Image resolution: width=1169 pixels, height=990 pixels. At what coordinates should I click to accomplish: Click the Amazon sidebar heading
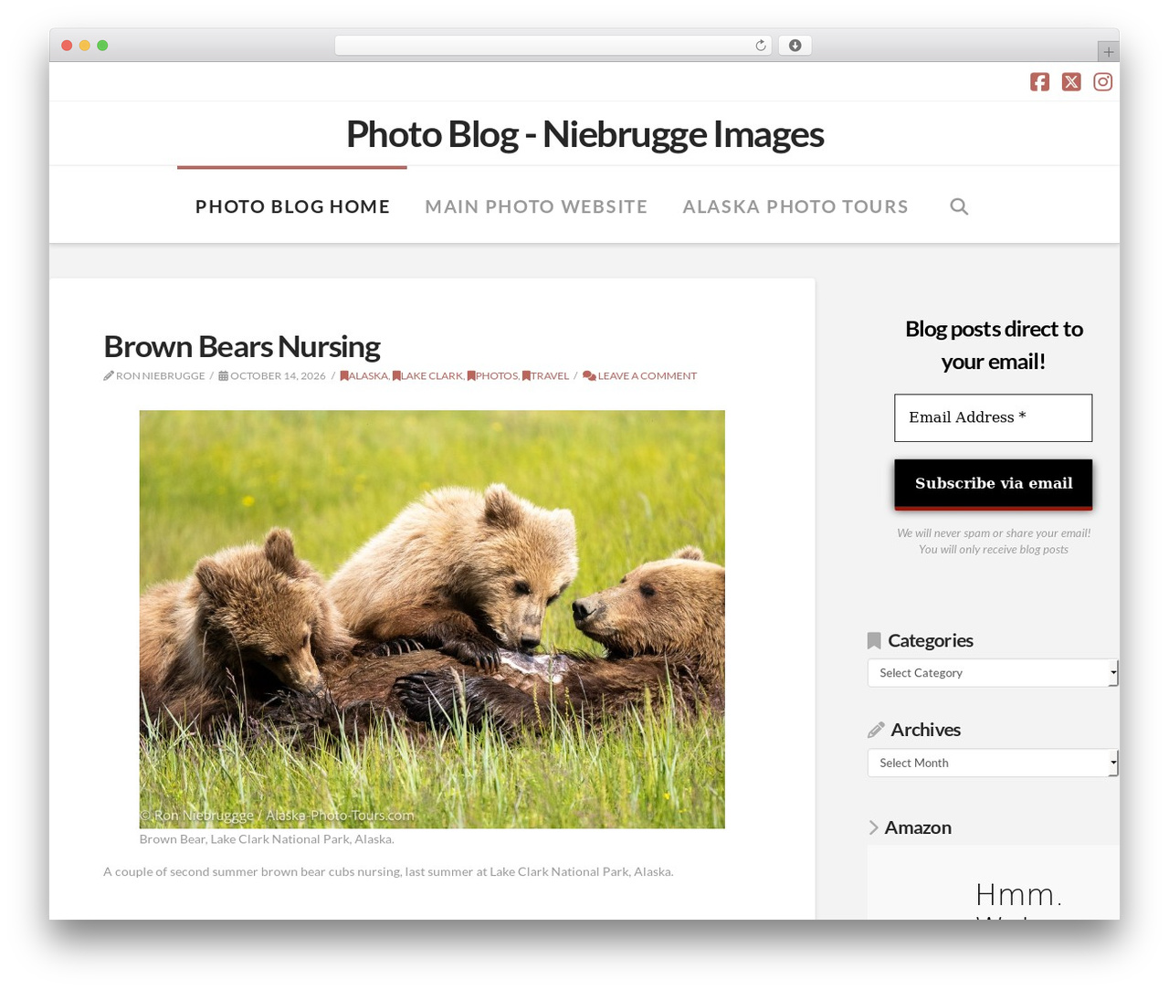[x=918, y=827]
